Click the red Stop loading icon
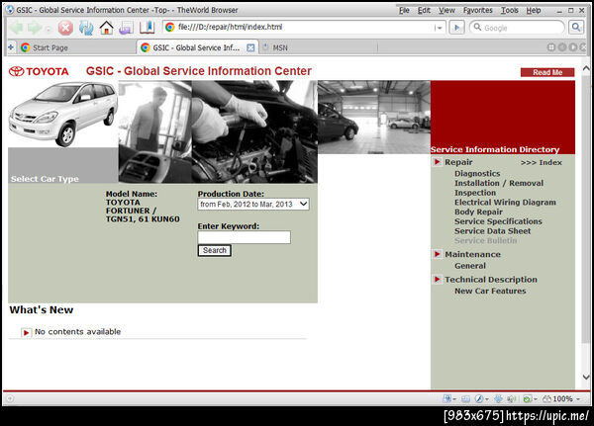 click(65, 28)
